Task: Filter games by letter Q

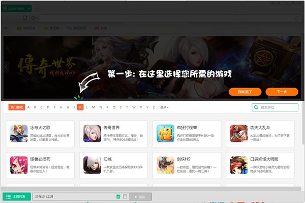Action: [x=114, y=107]
